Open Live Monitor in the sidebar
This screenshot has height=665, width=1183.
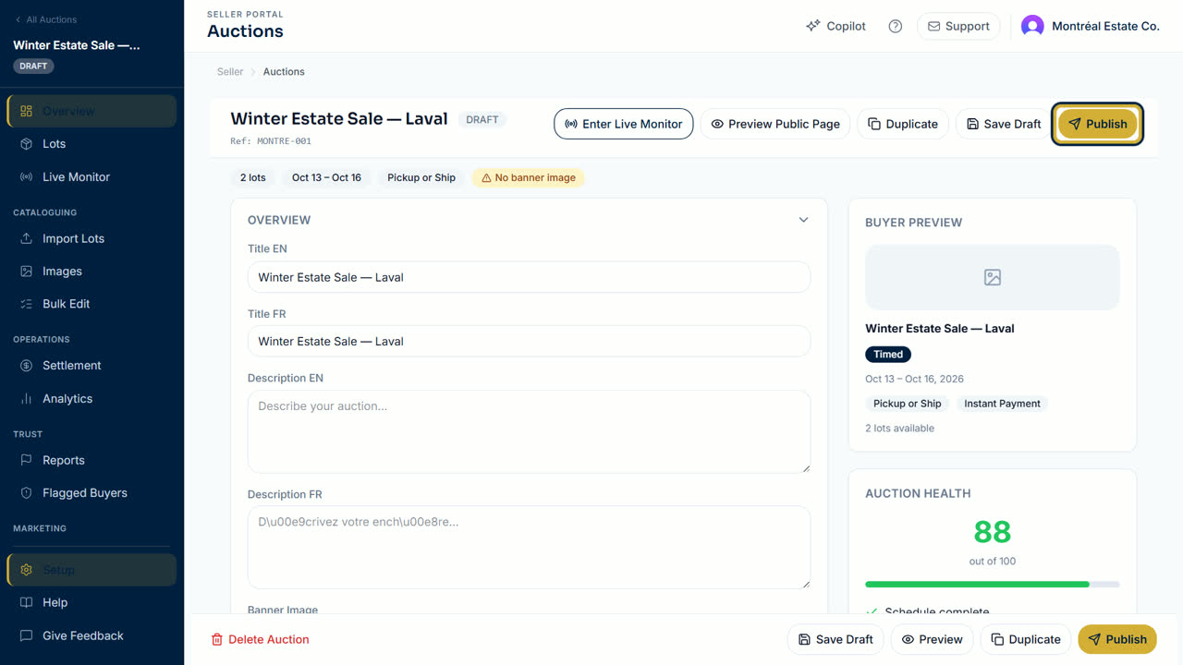point(91,176)
